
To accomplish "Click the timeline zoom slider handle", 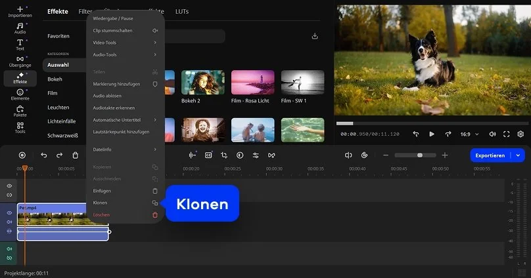I will [420, 155].
